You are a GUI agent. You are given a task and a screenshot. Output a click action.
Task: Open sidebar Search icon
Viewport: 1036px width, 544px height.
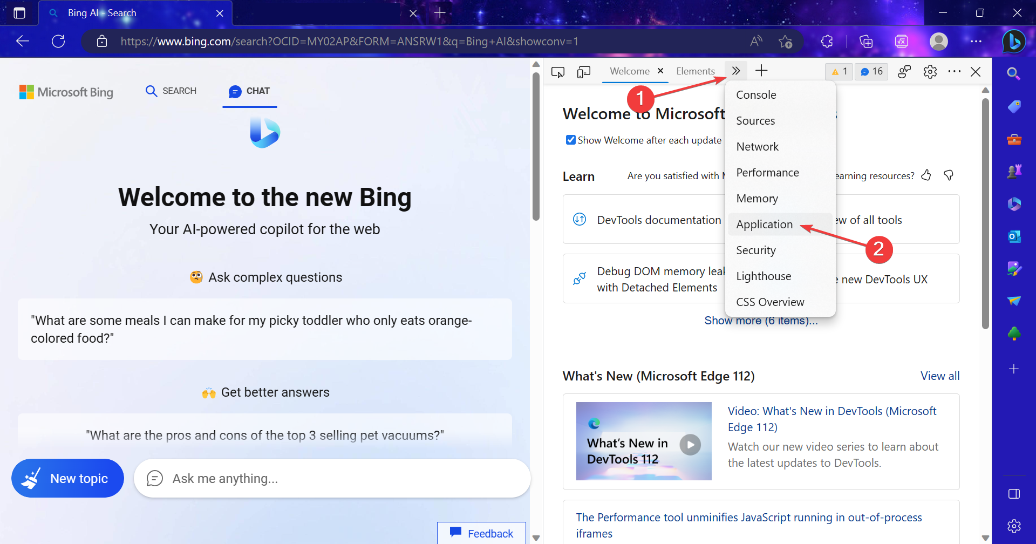click(1014, 74)
